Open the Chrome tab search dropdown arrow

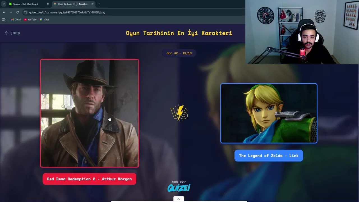click(3, 4)
